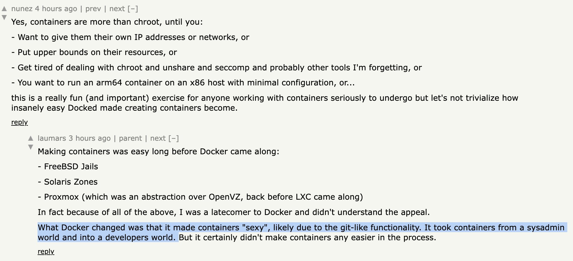Click 'Making containers was easy' sentence
Image resolution: width=573 pixels, height=261 pixels.
(159, 151)
